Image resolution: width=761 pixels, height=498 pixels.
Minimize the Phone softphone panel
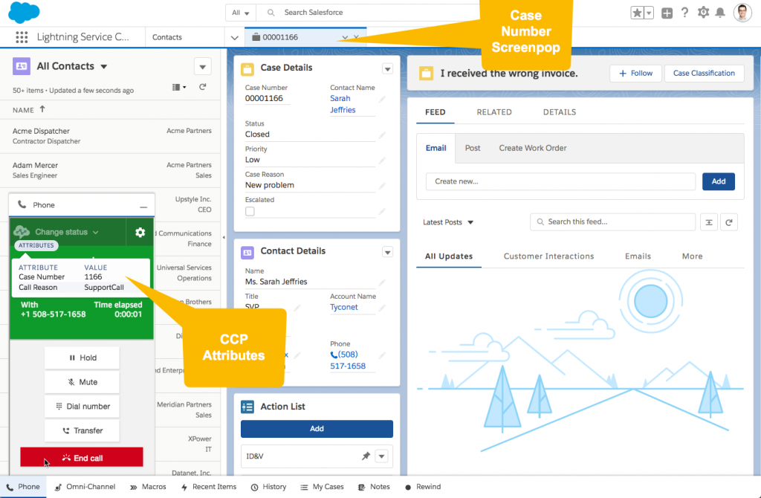pos(143,207)
